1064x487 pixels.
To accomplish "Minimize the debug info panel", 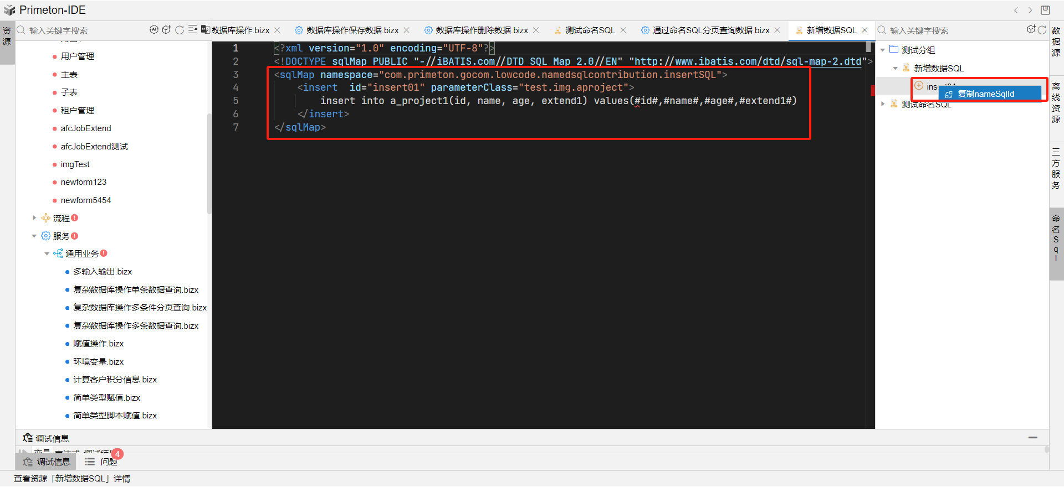I will [x=1033, y=438].
